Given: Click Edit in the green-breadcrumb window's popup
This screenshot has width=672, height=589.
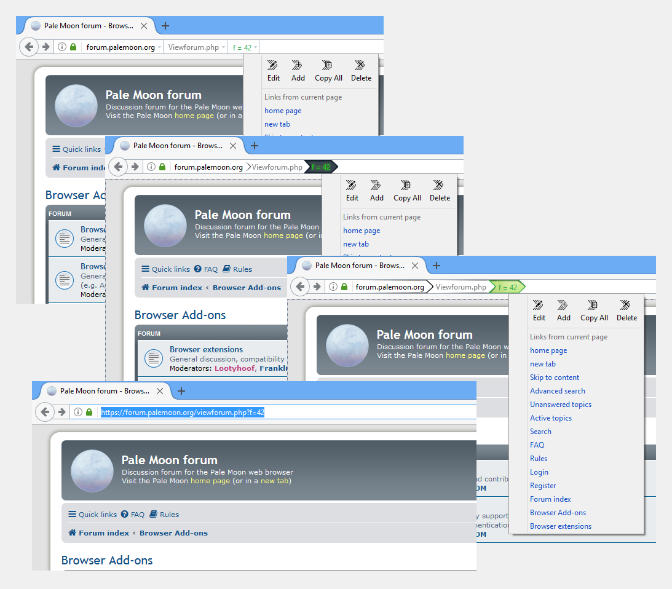Looking at the screenshot, I should (x=539, y=310).
